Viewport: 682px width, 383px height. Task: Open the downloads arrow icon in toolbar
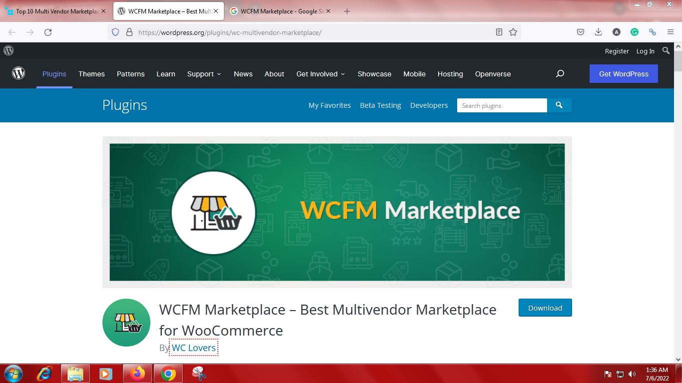click(598, 32)
